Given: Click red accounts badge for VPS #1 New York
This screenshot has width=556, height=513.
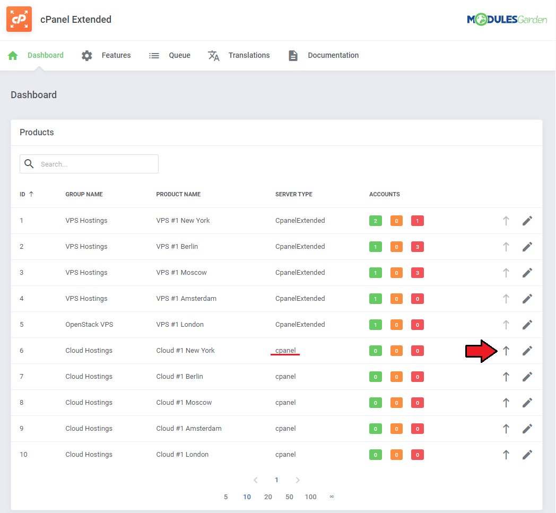Looking at the screenshot, I should (x=418, y=221).
